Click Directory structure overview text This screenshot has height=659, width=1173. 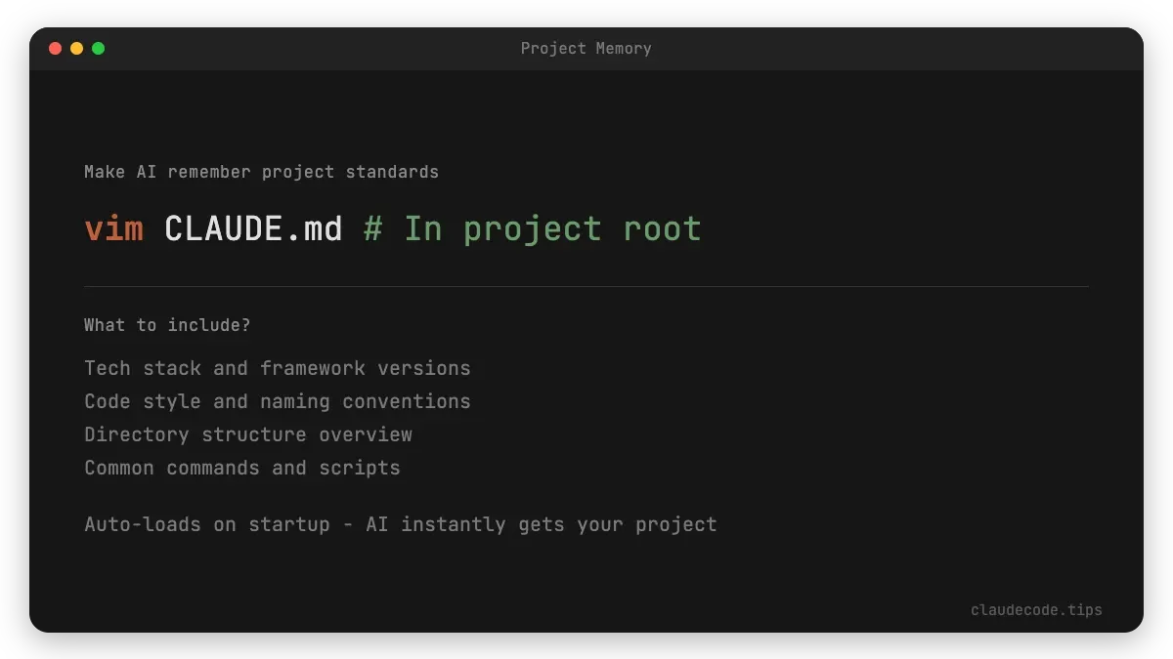[247, 434]
